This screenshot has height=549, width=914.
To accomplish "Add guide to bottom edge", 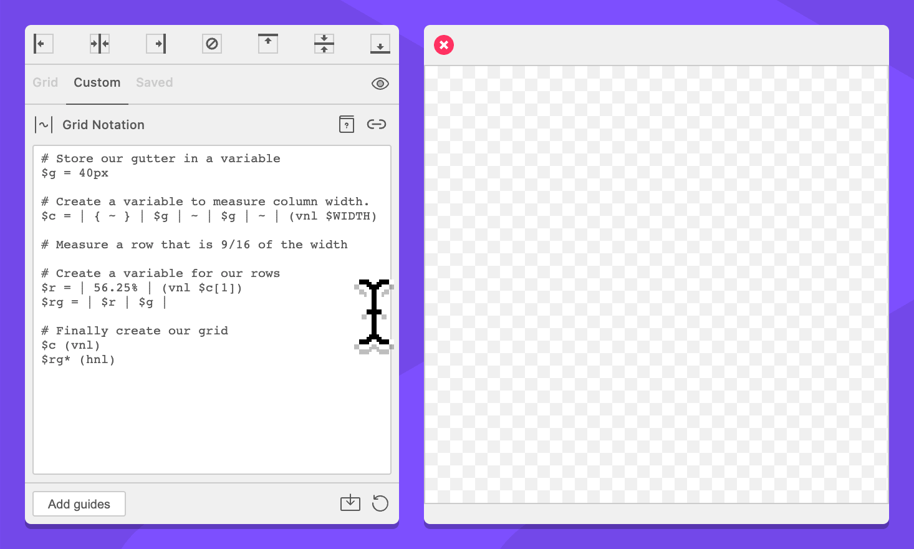I will pyautogui.click(x=380, y=44).
